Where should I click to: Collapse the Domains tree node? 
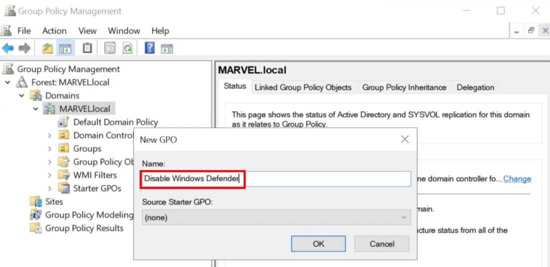[x=22, y=95]
